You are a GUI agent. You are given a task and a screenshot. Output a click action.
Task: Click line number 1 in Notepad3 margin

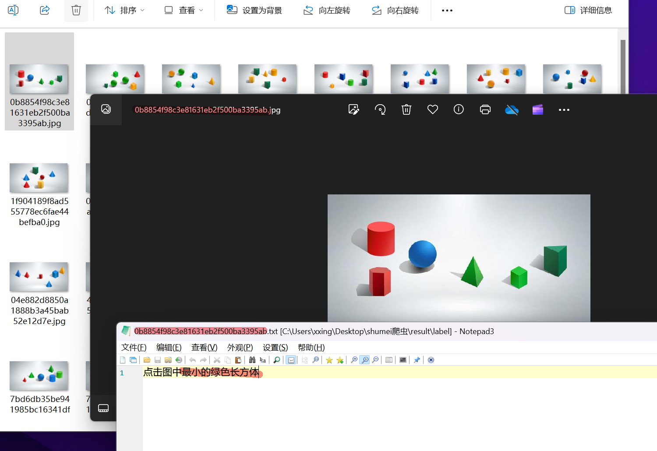click(122, 373)
